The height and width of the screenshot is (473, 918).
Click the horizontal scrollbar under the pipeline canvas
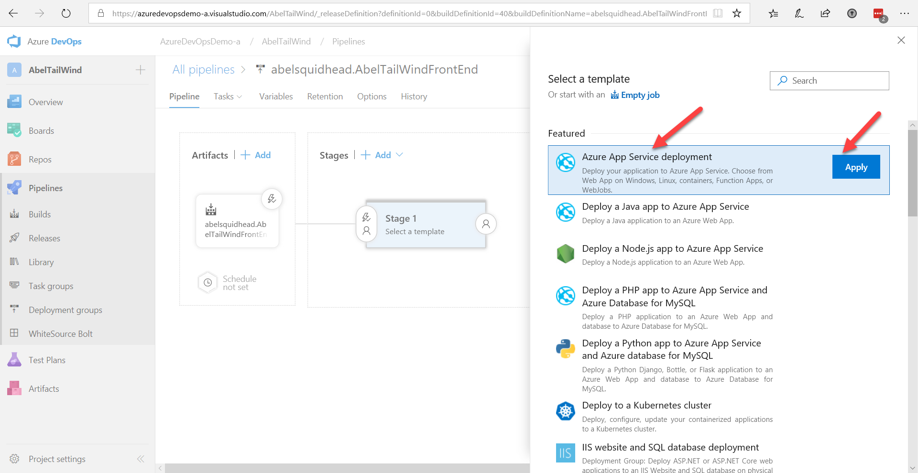(347, 468)
